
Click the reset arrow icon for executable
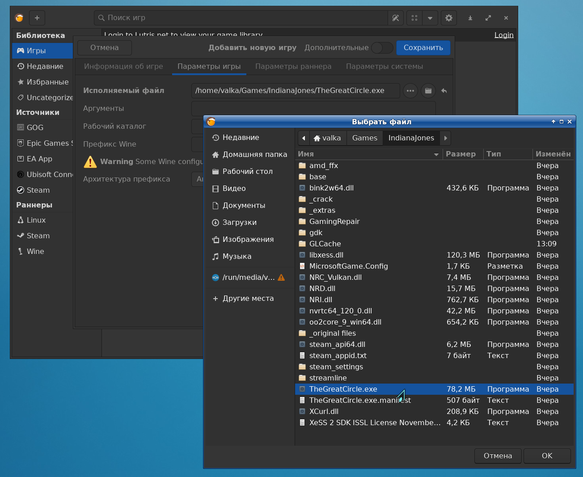coord(444,91)
